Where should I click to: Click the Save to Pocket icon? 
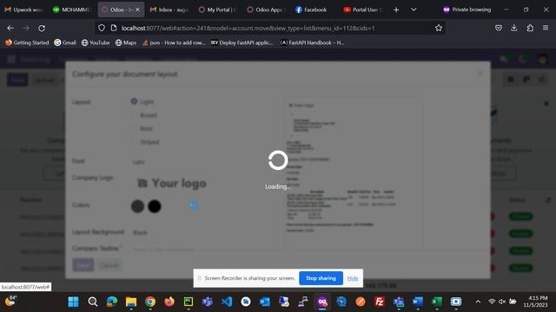click(498, 28)
